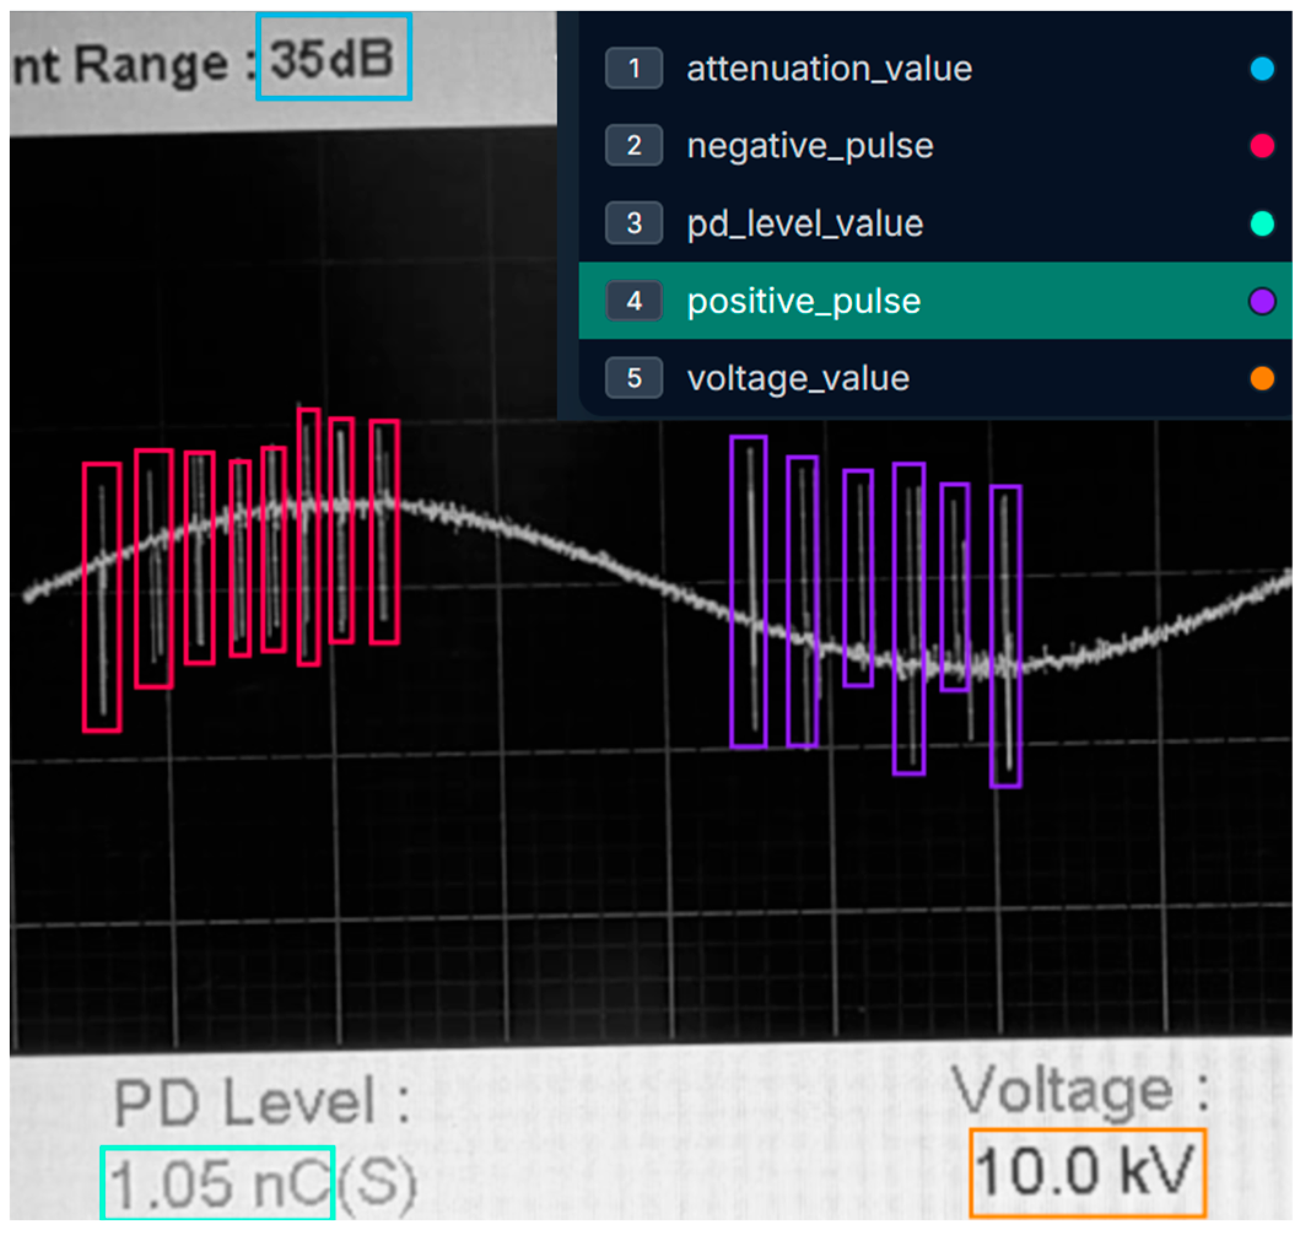Select the leftmost red negative pulse box
The image size is (1303, 1233).
[x=102, y=597]
